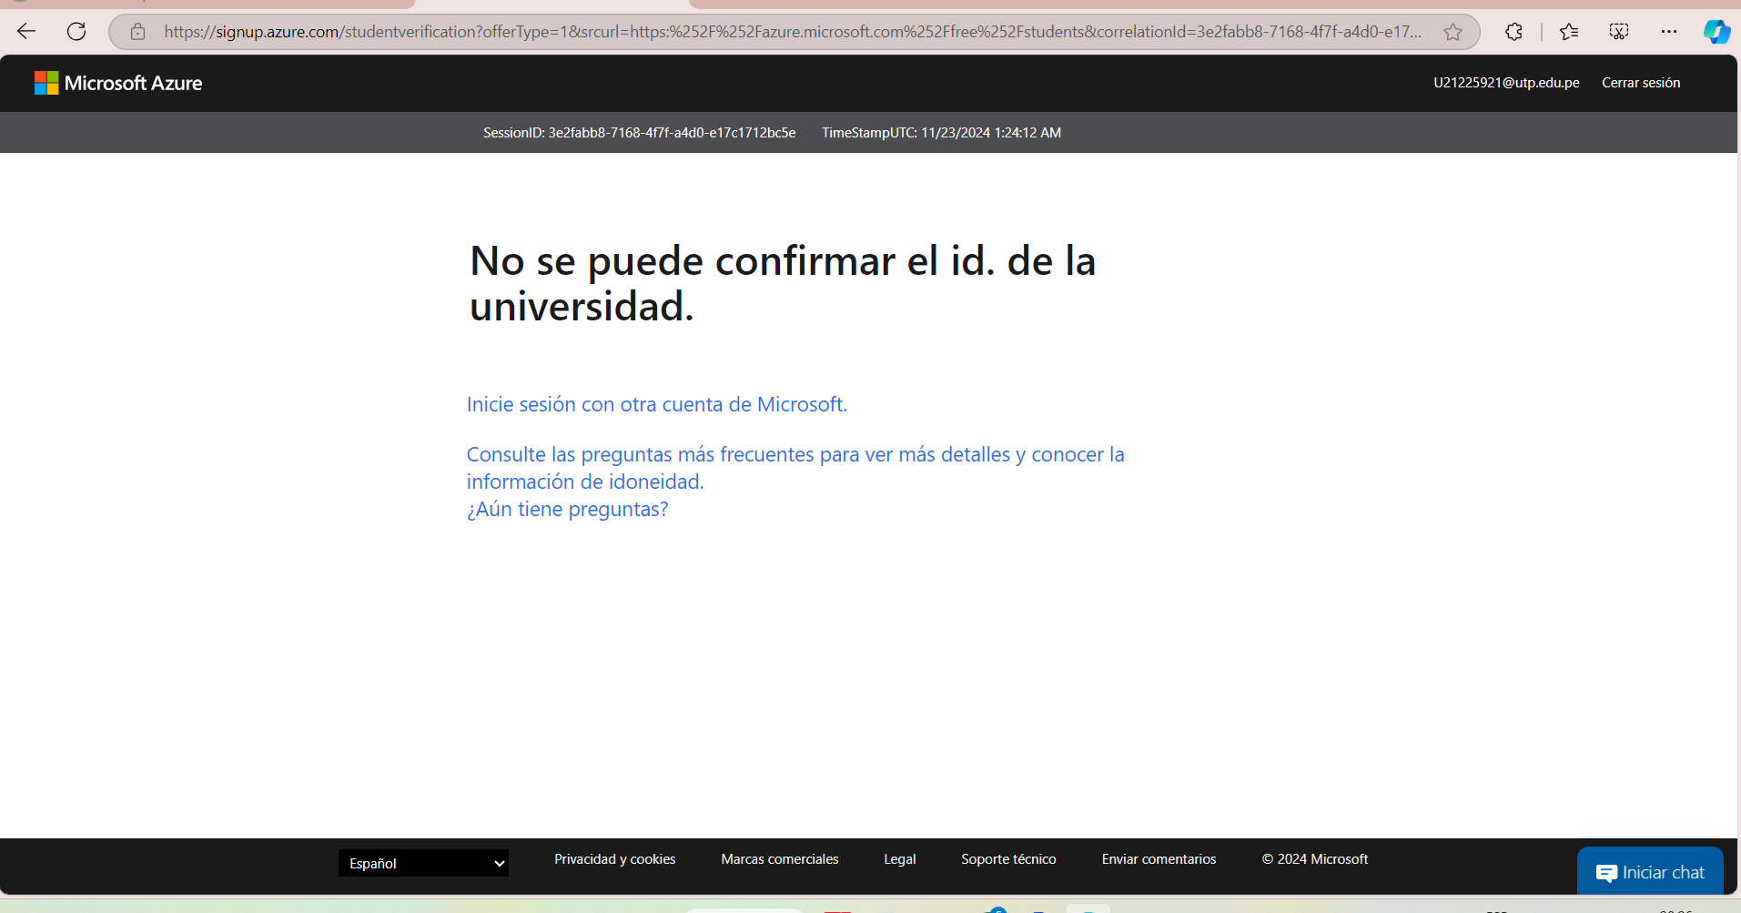
Task: Open the Español language dropdown
Action: 422,862
